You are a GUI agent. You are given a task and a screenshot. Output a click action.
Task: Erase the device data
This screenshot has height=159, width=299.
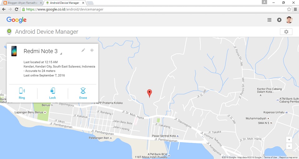tap(83, 94)
